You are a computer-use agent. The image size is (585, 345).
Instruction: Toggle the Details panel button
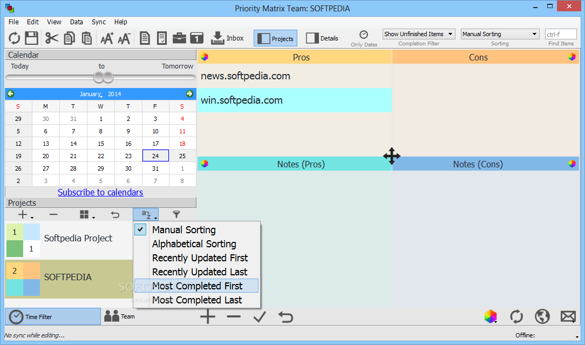322,38
